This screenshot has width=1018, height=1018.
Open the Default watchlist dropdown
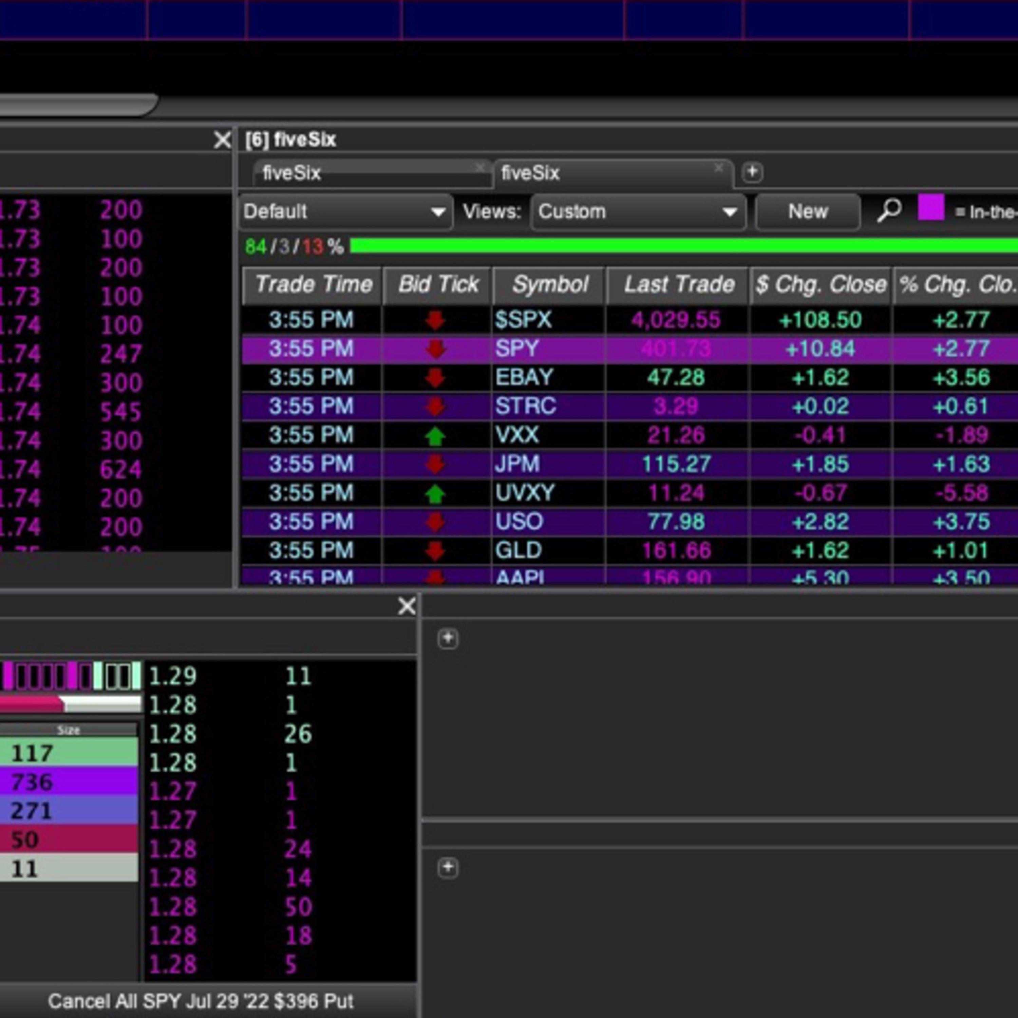click(x=346, y=212)
